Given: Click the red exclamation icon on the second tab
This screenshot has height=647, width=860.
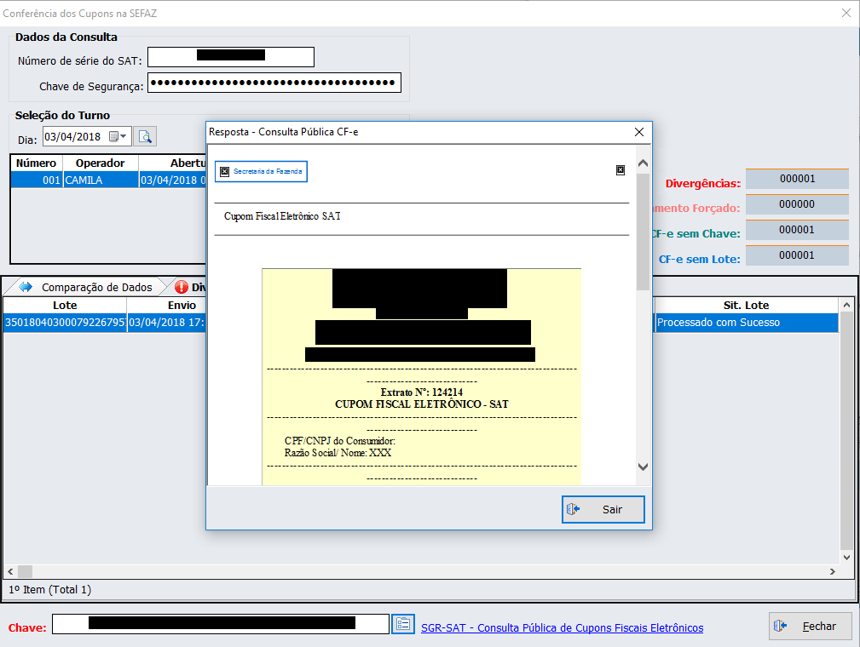Looking at the screenshot, I should pos(182,287).
